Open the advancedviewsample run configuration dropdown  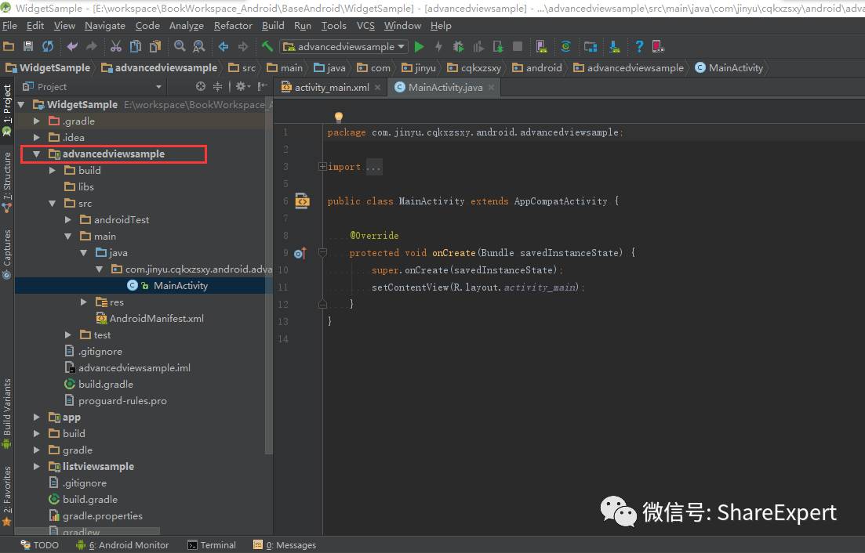(x=344, y=47)
